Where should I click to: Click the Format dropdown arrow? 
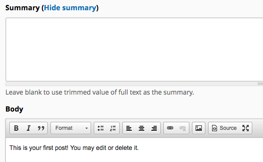tap(87, 128)
